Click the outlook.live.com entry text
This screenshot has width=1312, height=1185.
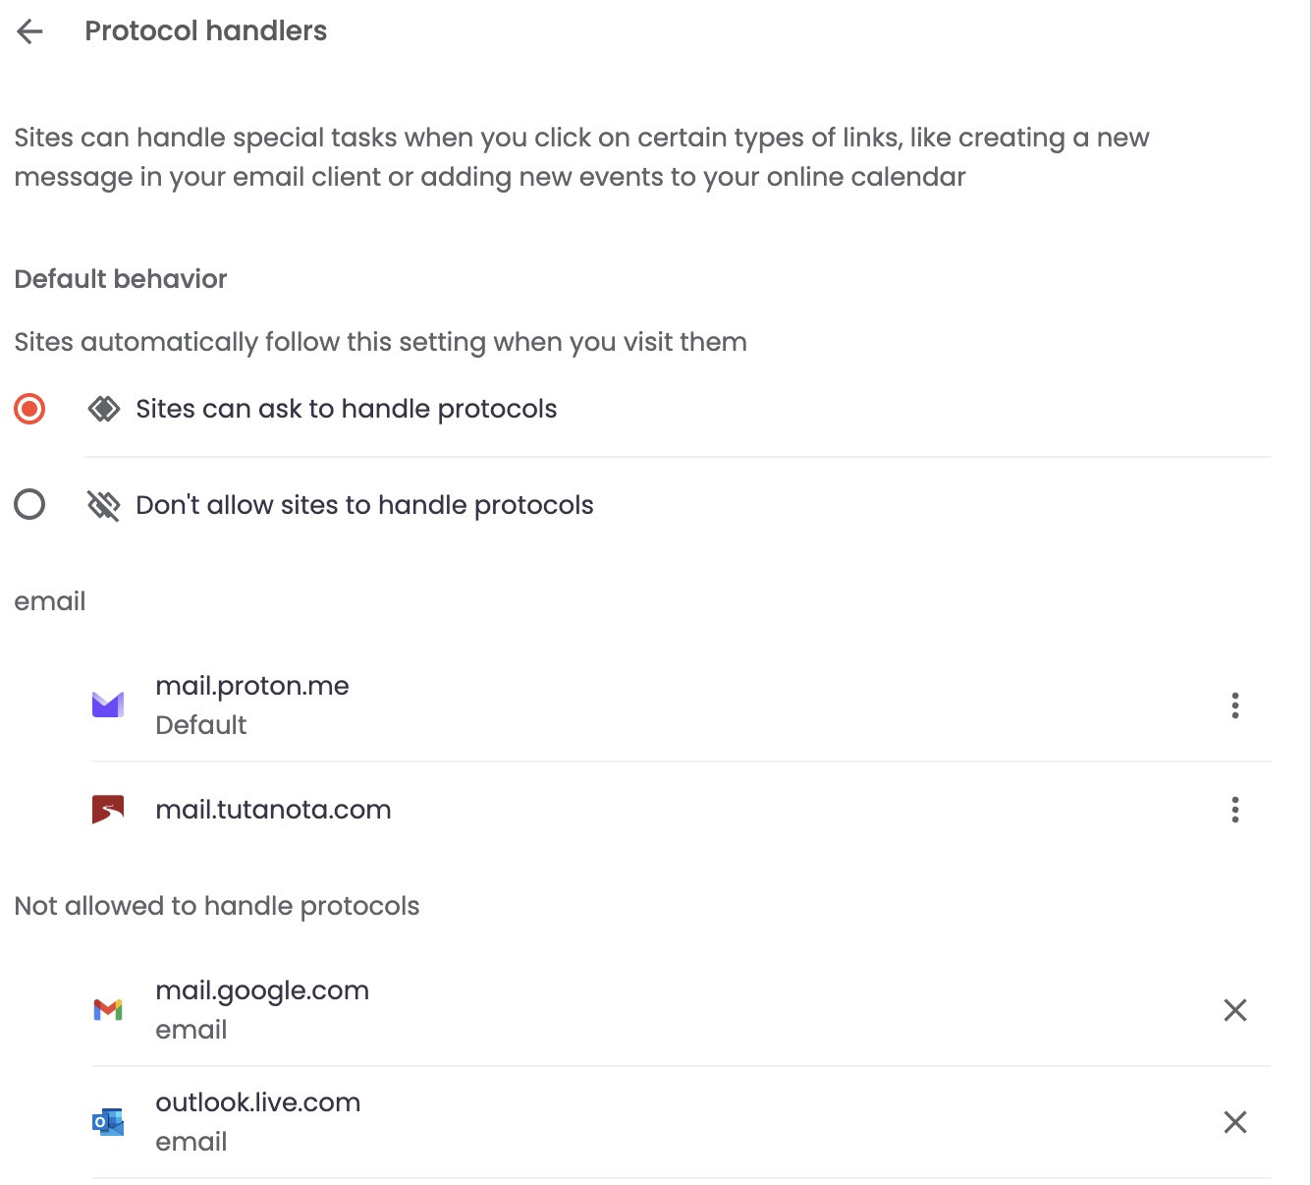(258, 1102)
